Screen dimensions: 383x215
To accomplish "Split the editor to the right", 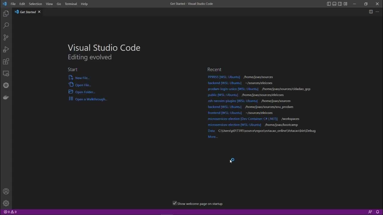I will coord(371,12).
